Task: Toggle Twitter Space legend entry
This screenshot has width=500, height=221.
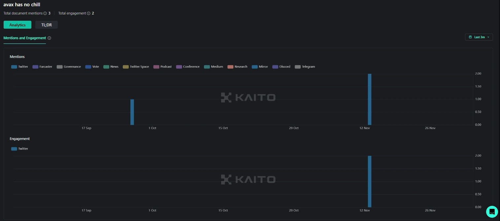Action: pyautogui.click(x=136, y=67)
